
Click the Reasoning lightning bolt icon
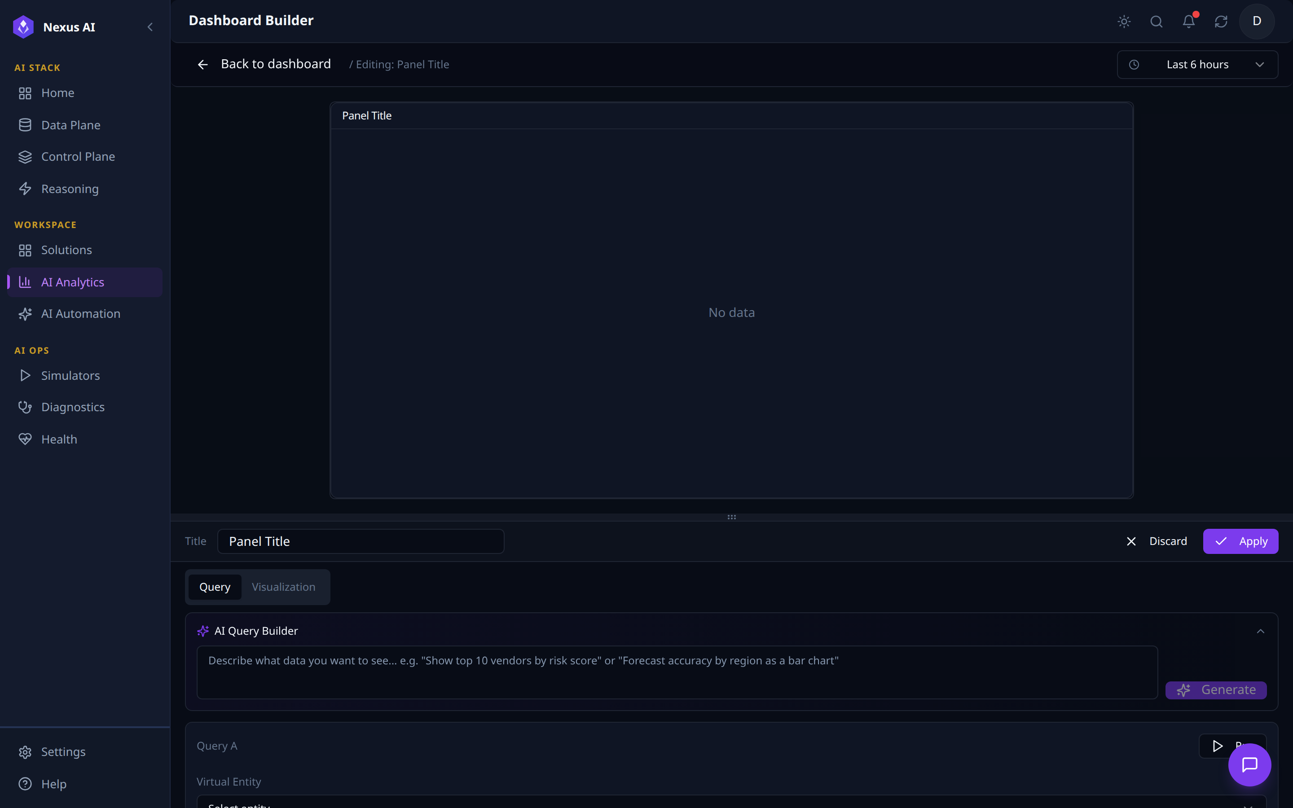[25, 189]
